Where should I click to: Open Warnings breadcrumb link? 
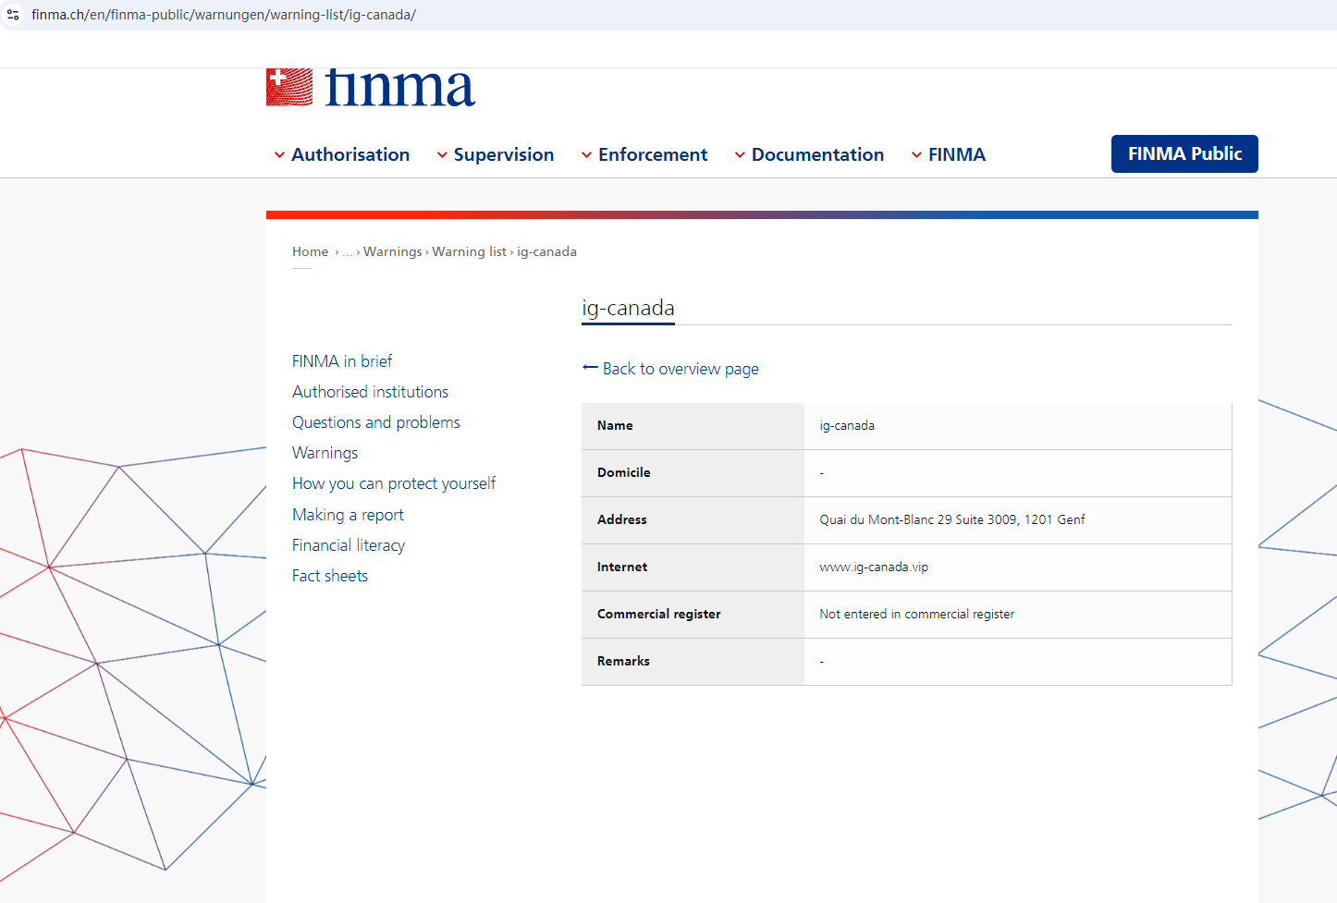click(x=393, y=251)
